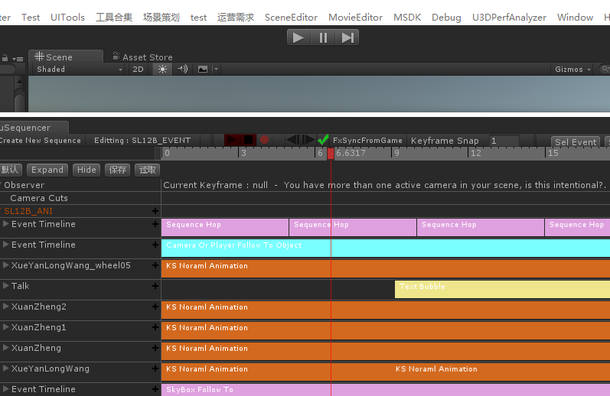Image resolution: width=610 pixels, height=396 pixels.
Task: Open the U3DPerfAnalyzer menu
Action: click(x=509, y=17)
